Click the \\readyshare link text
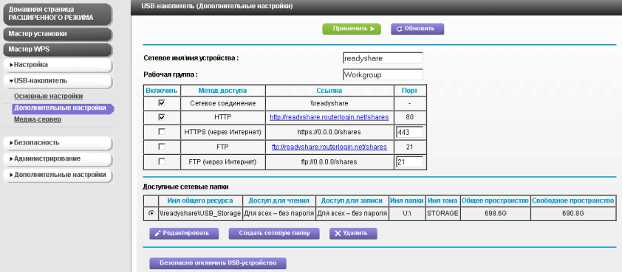 coord(329,103)
